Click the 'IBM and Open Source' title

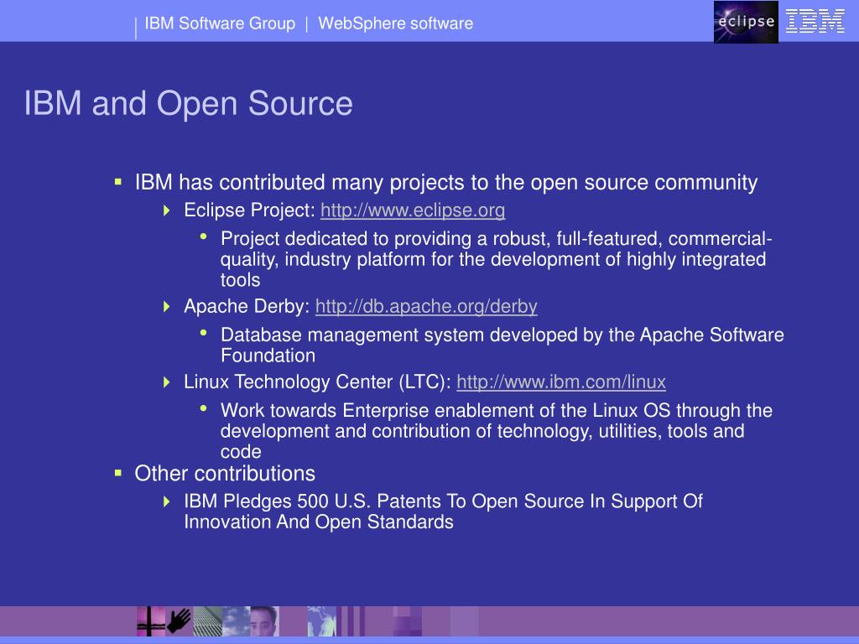tap(189, 103)
